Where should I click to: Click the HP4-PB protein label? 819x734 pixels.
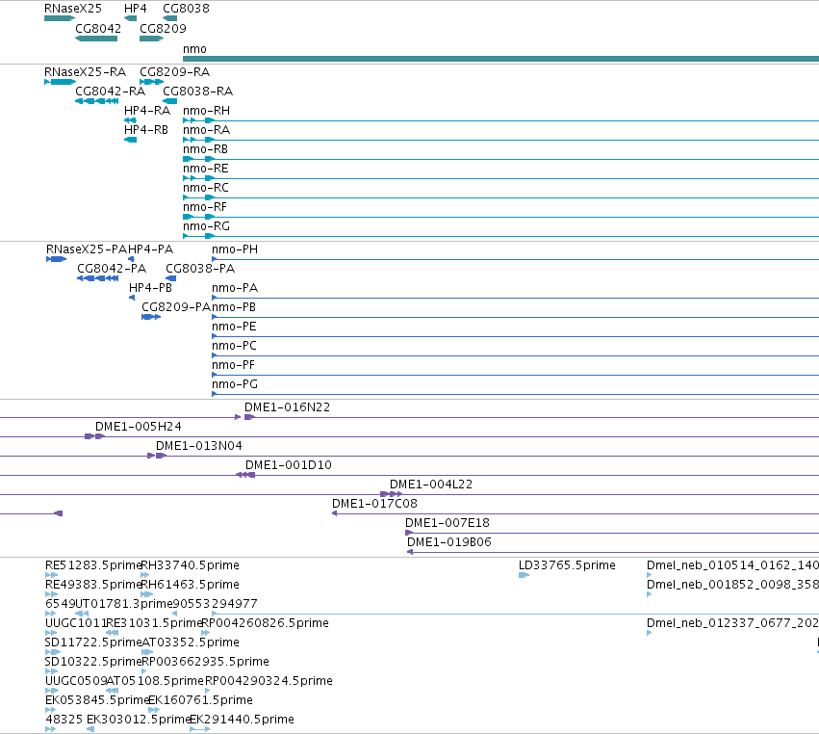click(150, 288)
